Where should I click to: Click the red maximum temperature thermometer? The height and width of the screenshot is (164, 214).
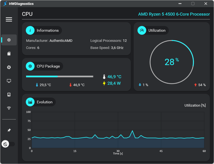(x=71, y=85)
